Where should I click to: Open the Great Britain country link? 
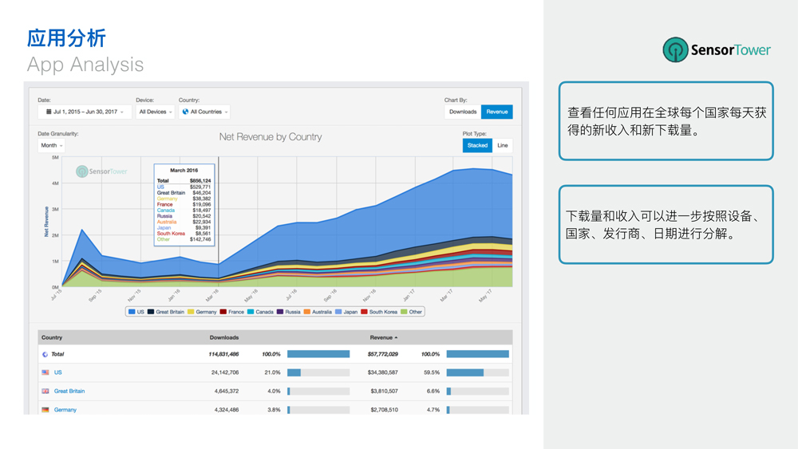coord(69,392)
